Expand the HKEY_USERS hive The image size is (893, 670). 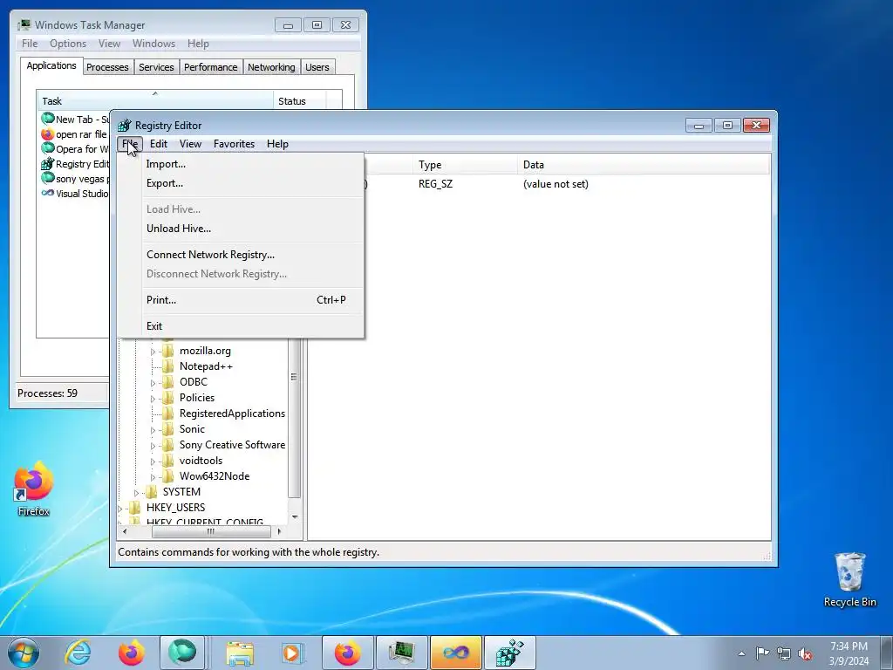tap(119, 509)
